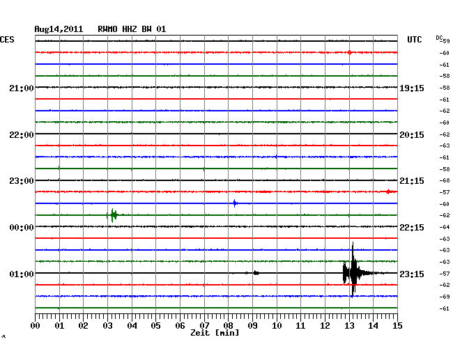Viewport: 453px width, 344px height.
Task: Click the date label Aug14,2011
Action: [59, 29]
